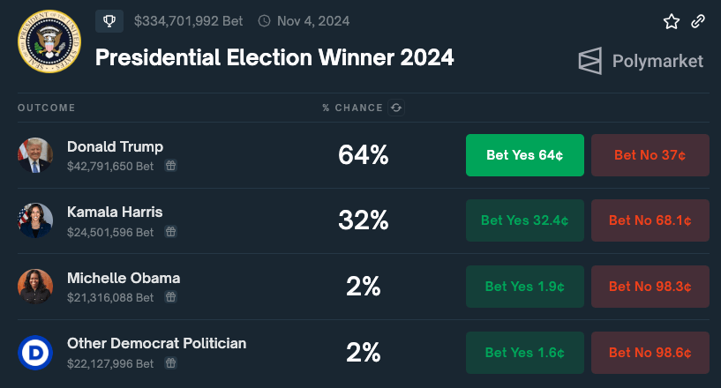Click gift icon under Donald Trump
This screenshot has width=721, height=388.
click(171, 166)
